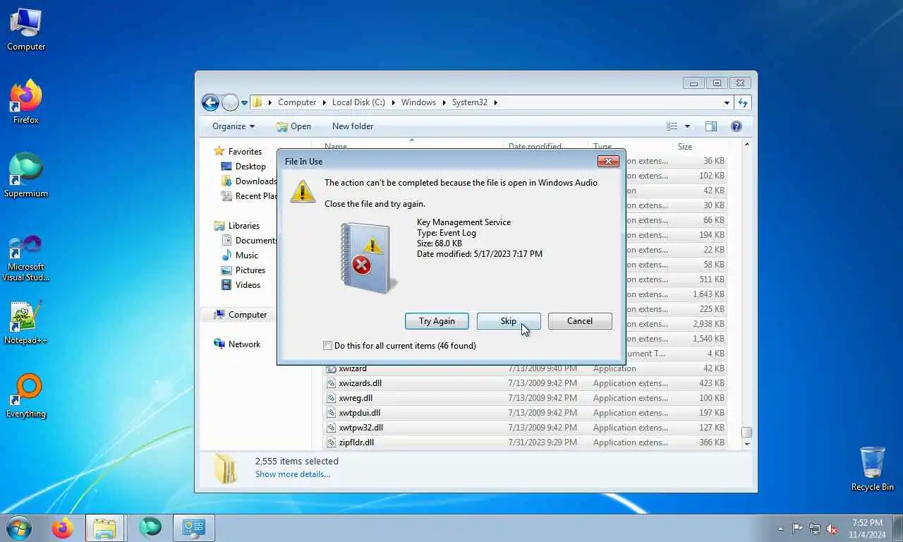Open the Action Center flag tray icon
The height and width of the screenshot is (542, 903).
[797, 529]
